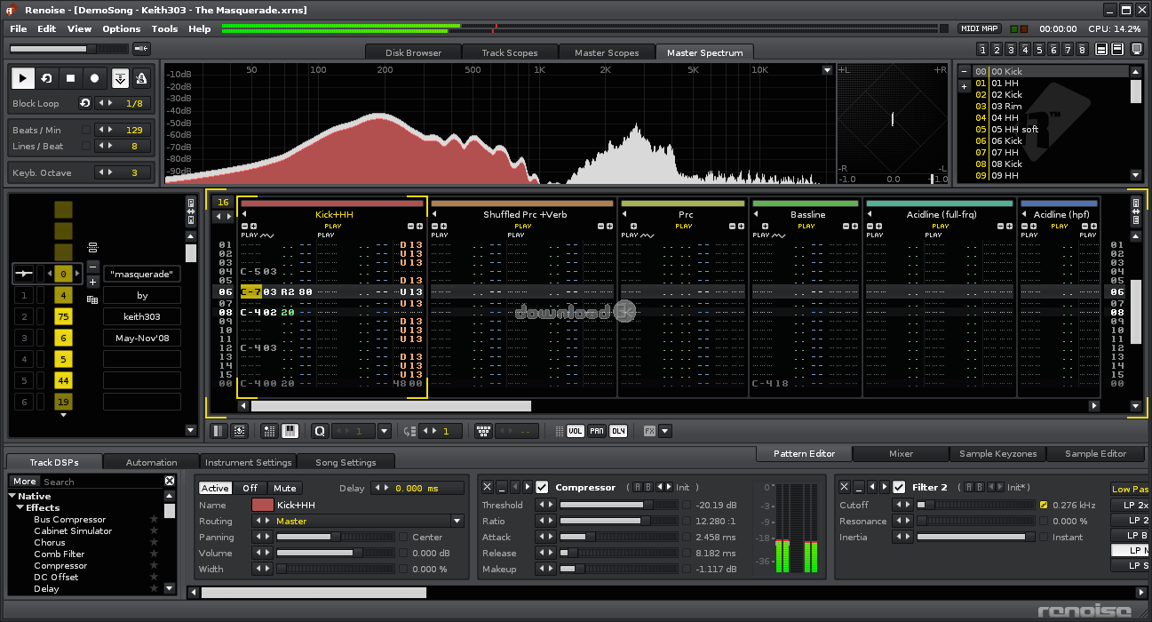Collapse the Effects tree node
The image size is (1152, 622).
click(x=20, y=507)
